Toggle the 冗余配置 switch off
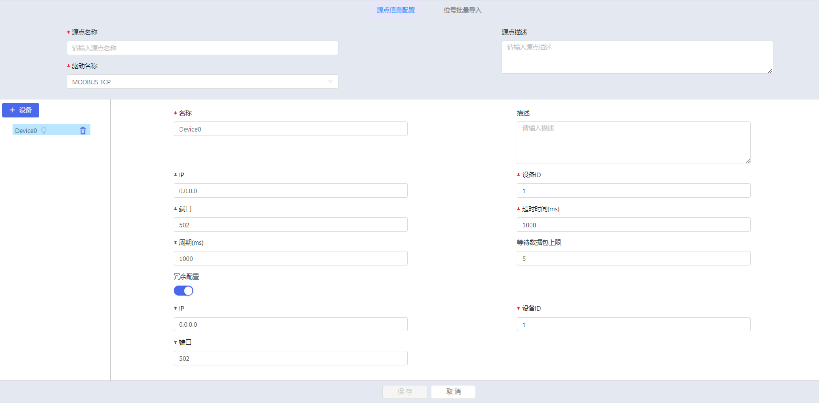Screen dimensions: 819x403 point(183,291)
